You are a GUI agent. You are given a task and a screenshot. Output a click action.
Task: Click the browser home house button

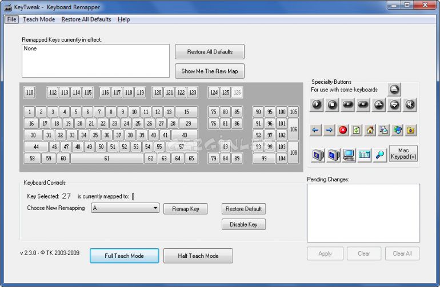370,130
